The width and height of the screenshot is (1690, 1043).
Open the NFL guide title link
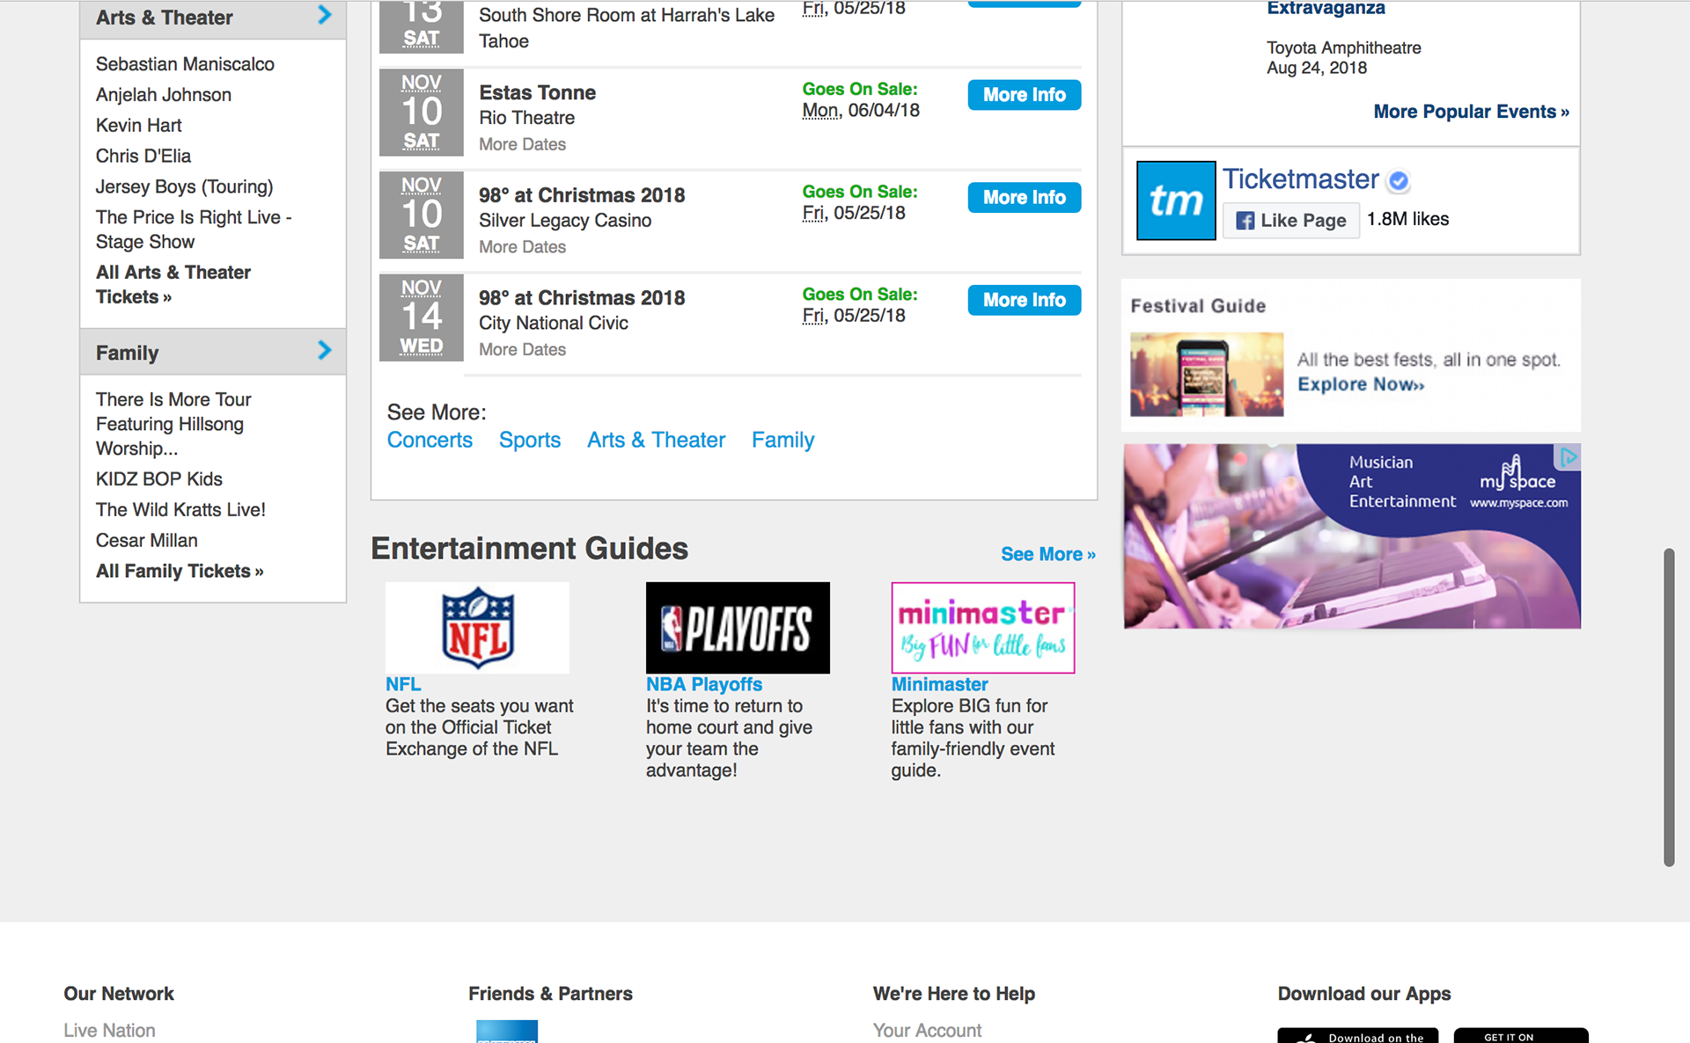403,684
